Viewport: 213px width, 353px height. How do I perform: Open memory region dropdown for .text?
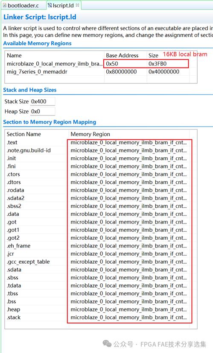[128, 142]
